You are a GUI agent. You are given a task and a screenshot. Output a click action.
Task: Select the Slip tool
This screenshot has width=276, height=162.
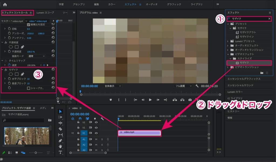coord(60,135)
